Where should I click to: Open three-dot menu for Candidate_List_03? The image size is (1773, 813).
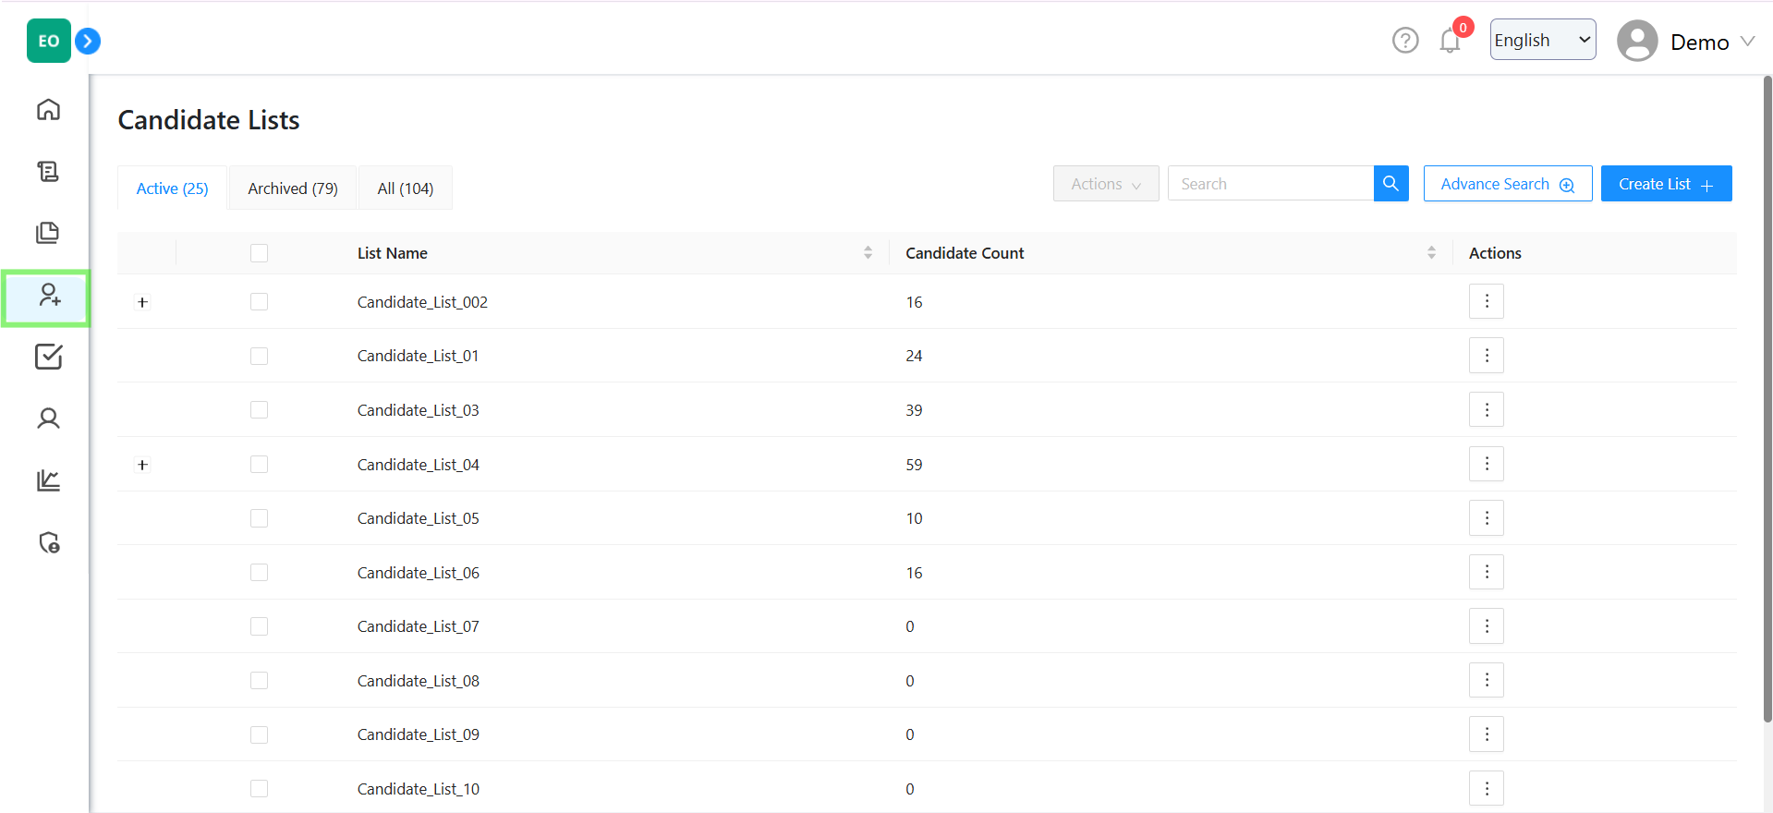click(1486, 409)
